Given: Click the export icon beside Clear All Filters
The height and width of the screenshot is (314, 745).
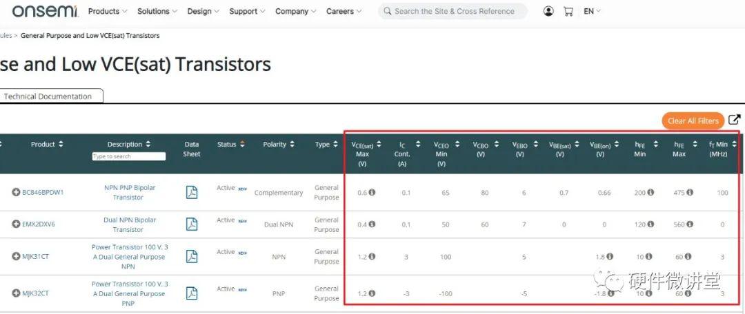Looking at the screenshot, I should (x=734, y=120).
